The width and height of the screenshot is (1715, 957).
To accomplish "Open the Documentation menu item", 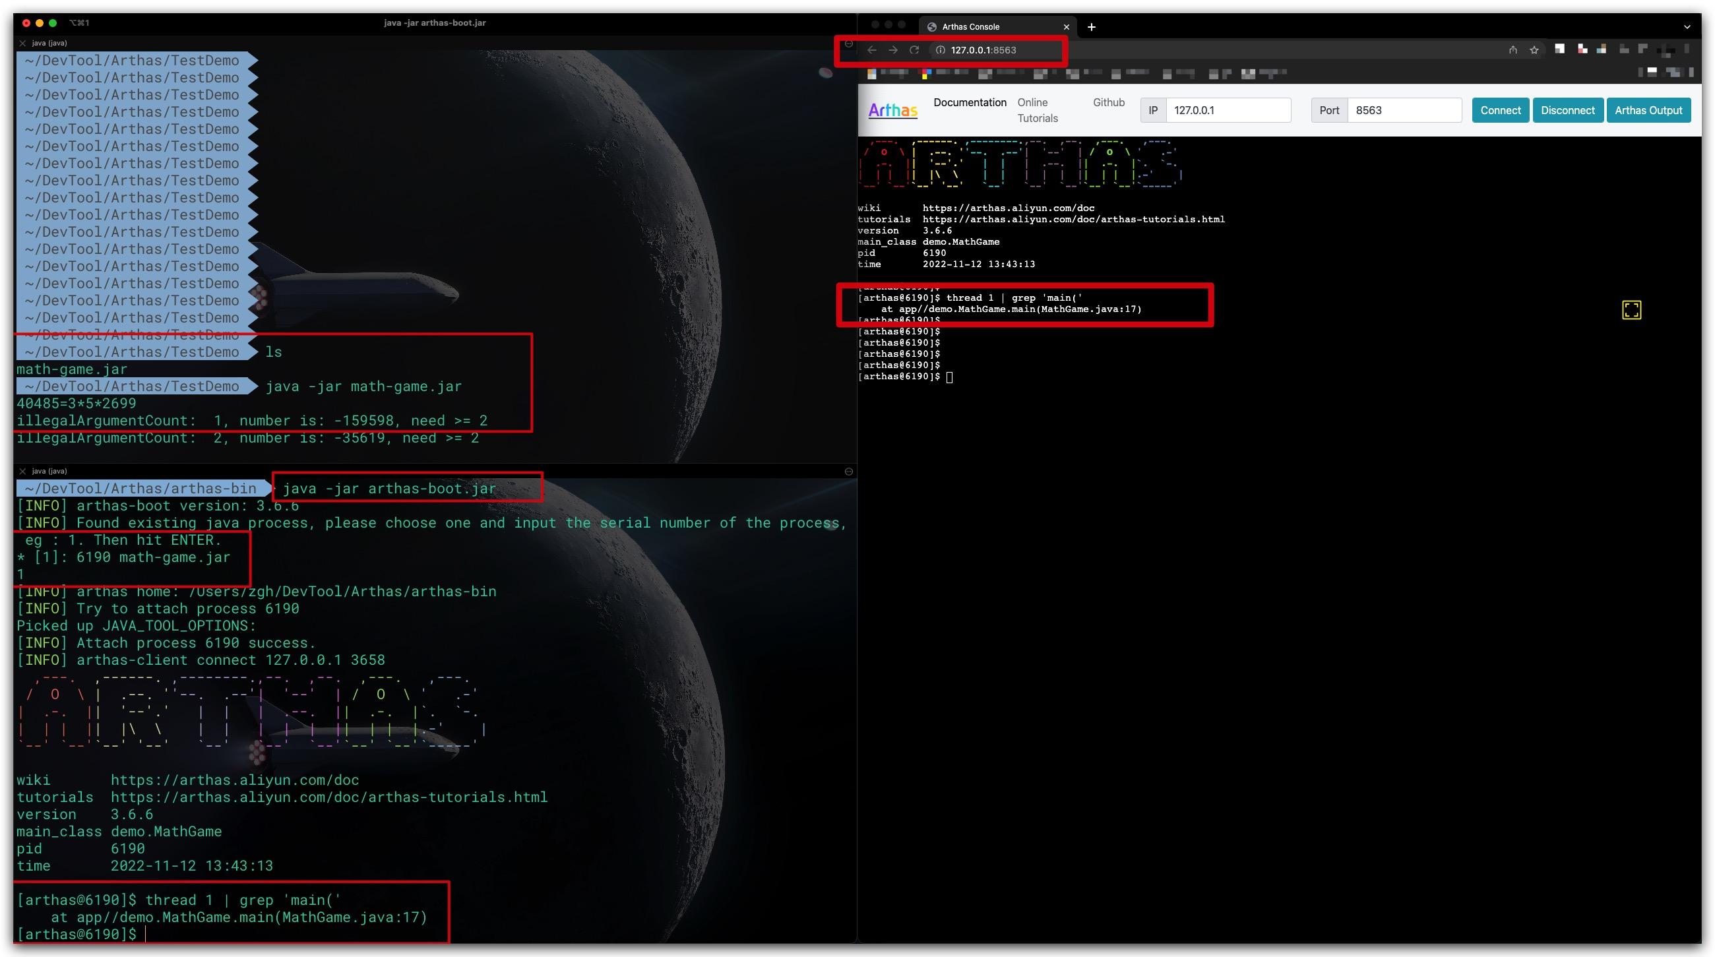I will tap(970, 102).
